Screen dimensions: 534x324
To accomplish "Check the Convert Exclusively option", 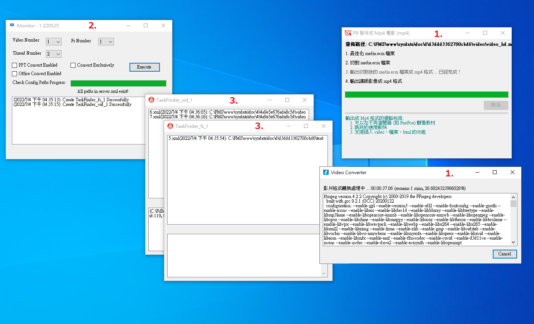I will coord(73,65).
